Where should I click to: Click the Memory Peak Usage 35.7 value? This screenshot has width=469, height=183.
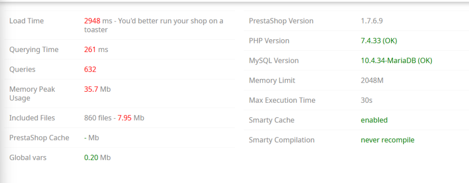(x=91, y=89)
